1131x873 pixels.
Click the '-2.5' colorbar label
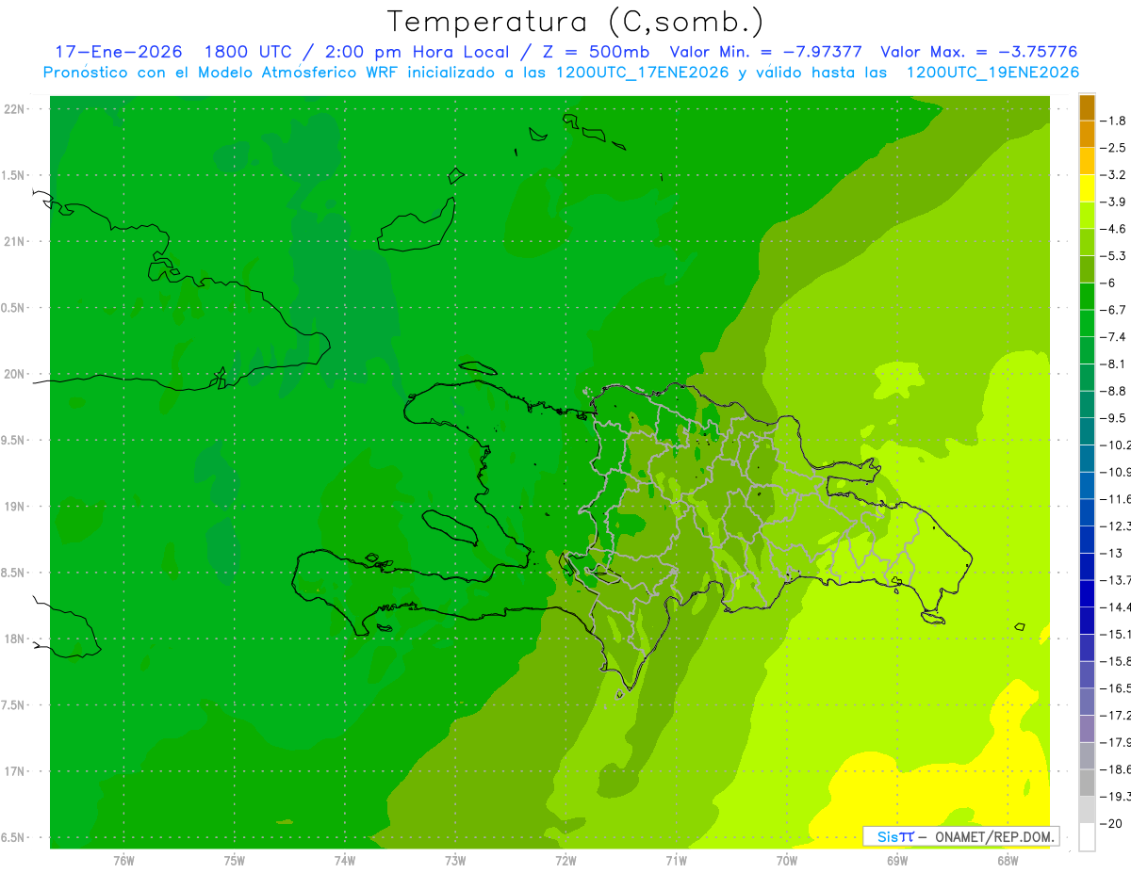[1113, 148]
